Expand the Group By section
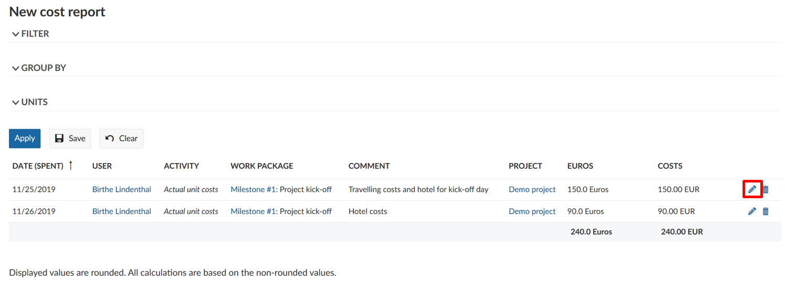This screenshot has height=285, width=786. (x=39, y=68)
